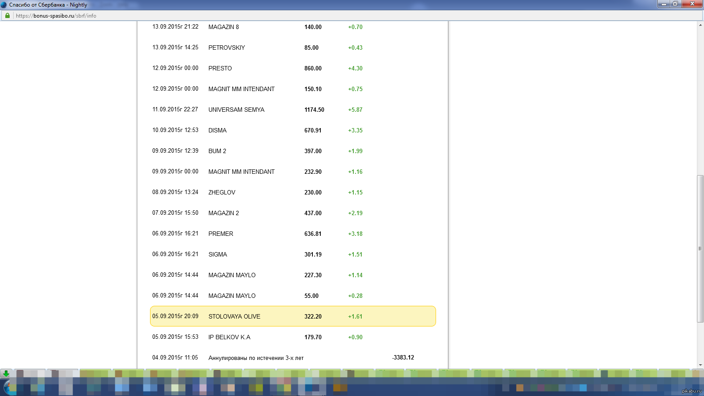The width and height of the screenshot is (704, 396).
Task: Restore down the Nightly browser window
Action: [x=675, y=4]
